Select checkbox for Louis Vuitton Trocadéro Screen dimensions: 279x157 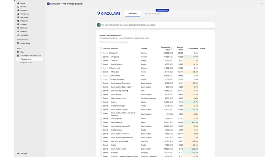pyautogui.click(x=101, y=83)
